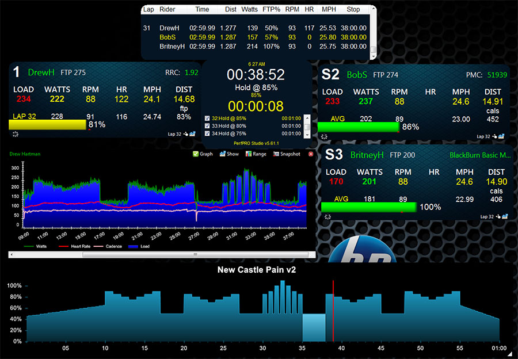This screenshot has height=359, width=518.
Task: Click the spinner icon in DrewH panel
Action: pyautogui.click(x=15, y=134)
